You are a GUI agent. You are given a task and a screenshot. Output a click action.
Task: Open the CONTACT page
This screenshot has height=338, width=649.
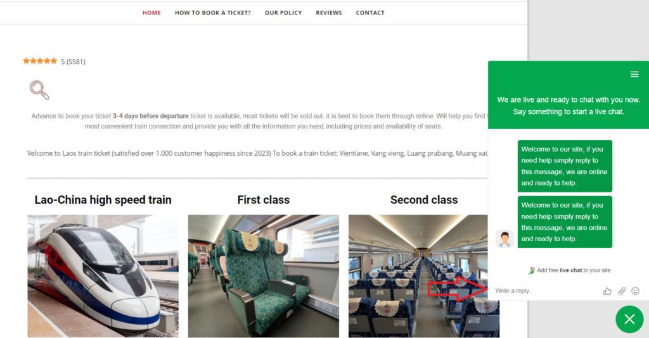click(x=370, y=13)
